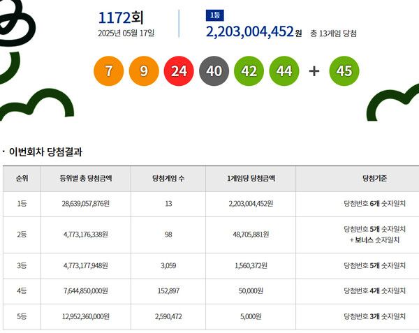The width and height of the screenshot is (419, 333).
Task: Click the winner count 3,059 cell
Action: [168, 266]
